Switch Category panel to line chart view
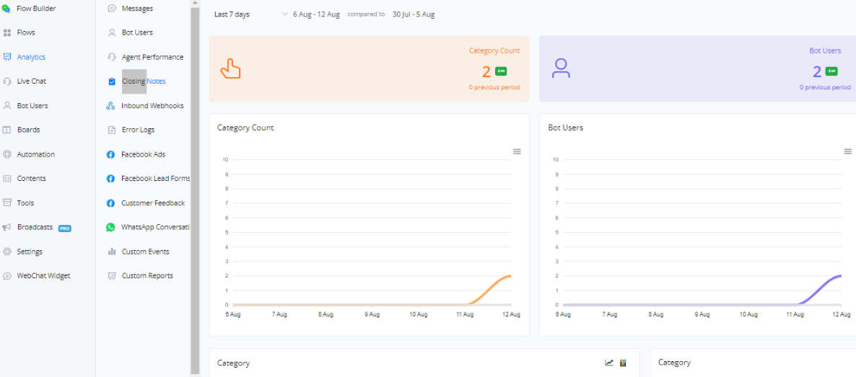Viewport: 856px width, 377px height. tap(609, 363)
